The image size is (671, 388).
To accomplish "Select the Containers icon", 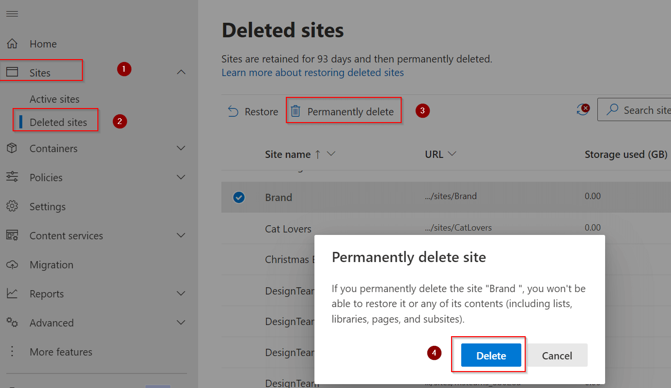I will pyautogui.click(x=12, y=148).
